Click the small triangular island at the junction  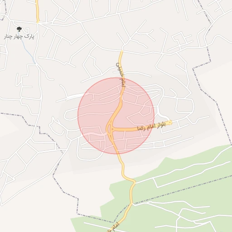(x=112, y=129)
